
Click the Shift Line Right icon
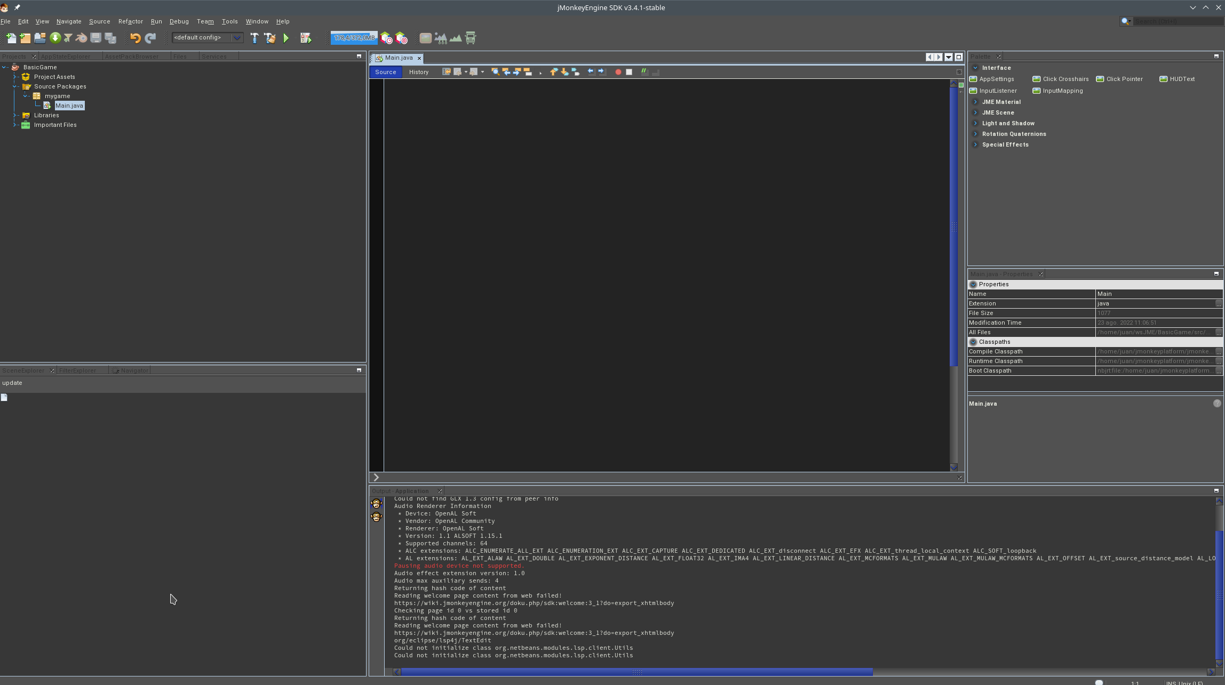point(602,72)
